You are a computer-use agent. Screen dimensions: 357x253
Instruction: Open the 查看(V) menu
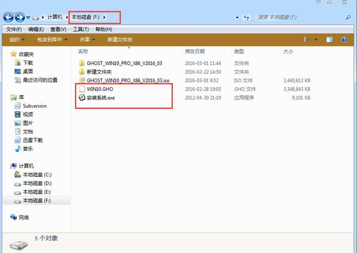pos(58,29)
